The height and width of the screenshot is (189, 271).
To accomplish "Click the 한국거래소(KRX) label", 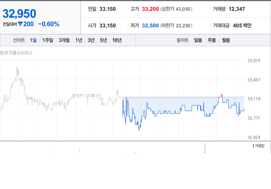I will pyautogui.click(x=16, y=53).
